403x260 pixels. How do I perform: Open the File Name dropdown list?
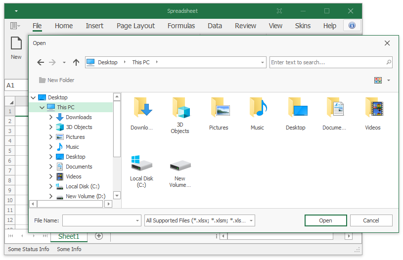[137, 220]
